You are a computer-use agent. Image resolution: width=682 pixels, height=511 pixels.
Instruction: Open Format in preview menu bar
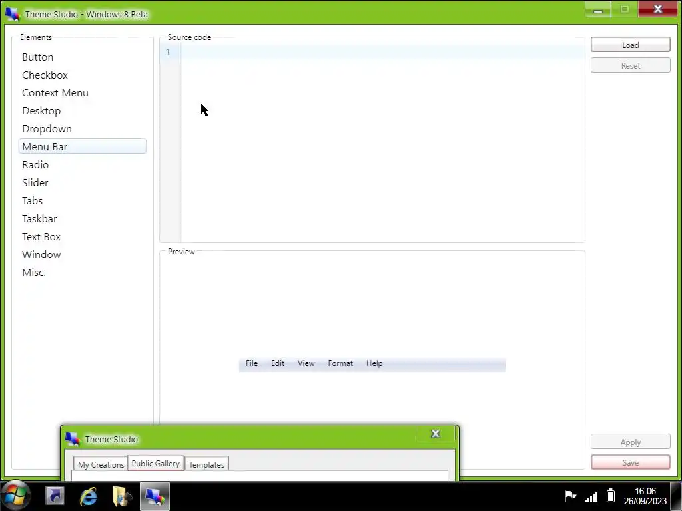point(340,363)
